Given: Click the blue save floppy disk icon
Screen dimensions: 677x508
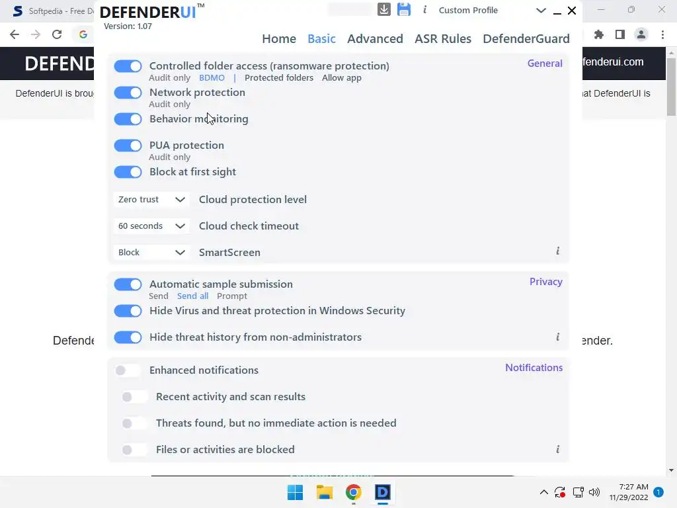Looking at the screenshot, I should [x=404, y=9].
